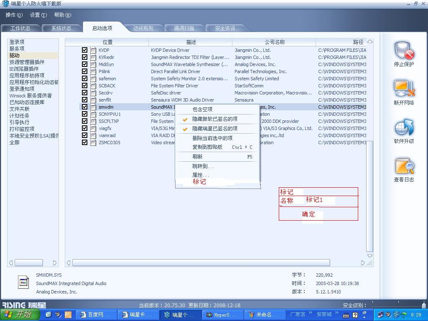Switch to 系统状态 tab
The height and width of the screenshot is (321, 428).
point(61,28)
